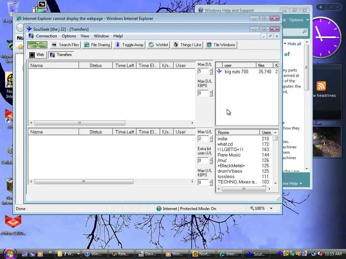Image resolution: width=346 pixels, height=259 pixels.
Task: Click the rooms list scroll down arrow
Action: pyautogui.click(x=275, y=183)
